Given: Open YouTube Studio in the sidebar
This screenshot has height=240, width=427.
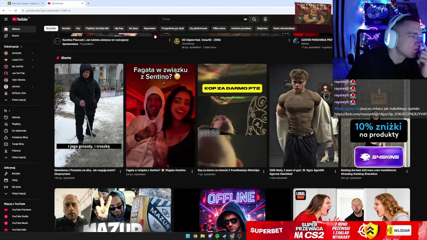Looking at the screenshot, I should [18, 216].
